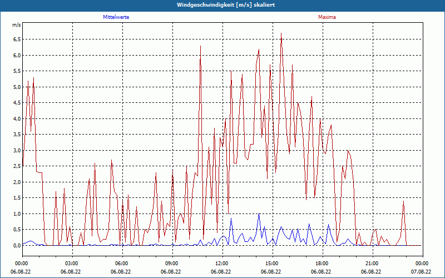Click the 2,0 y-axis value
Image resolution: width=445 pixels, height=278 pixels.
17,182
